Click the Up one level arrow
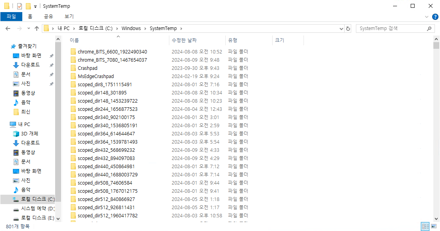The image size is (440, 231). (37, 28)
